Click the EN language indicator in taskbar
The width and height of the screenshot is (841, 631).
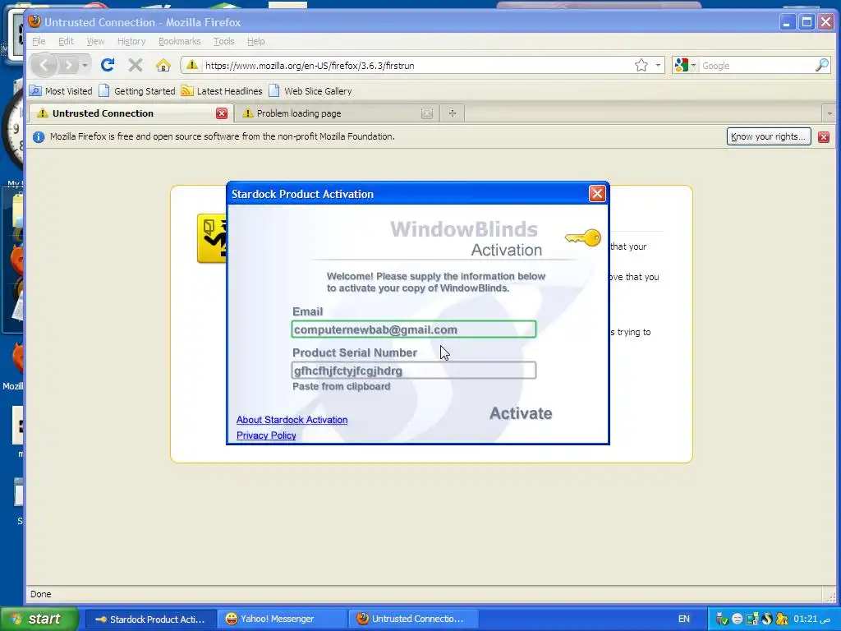tap(684, 619)
